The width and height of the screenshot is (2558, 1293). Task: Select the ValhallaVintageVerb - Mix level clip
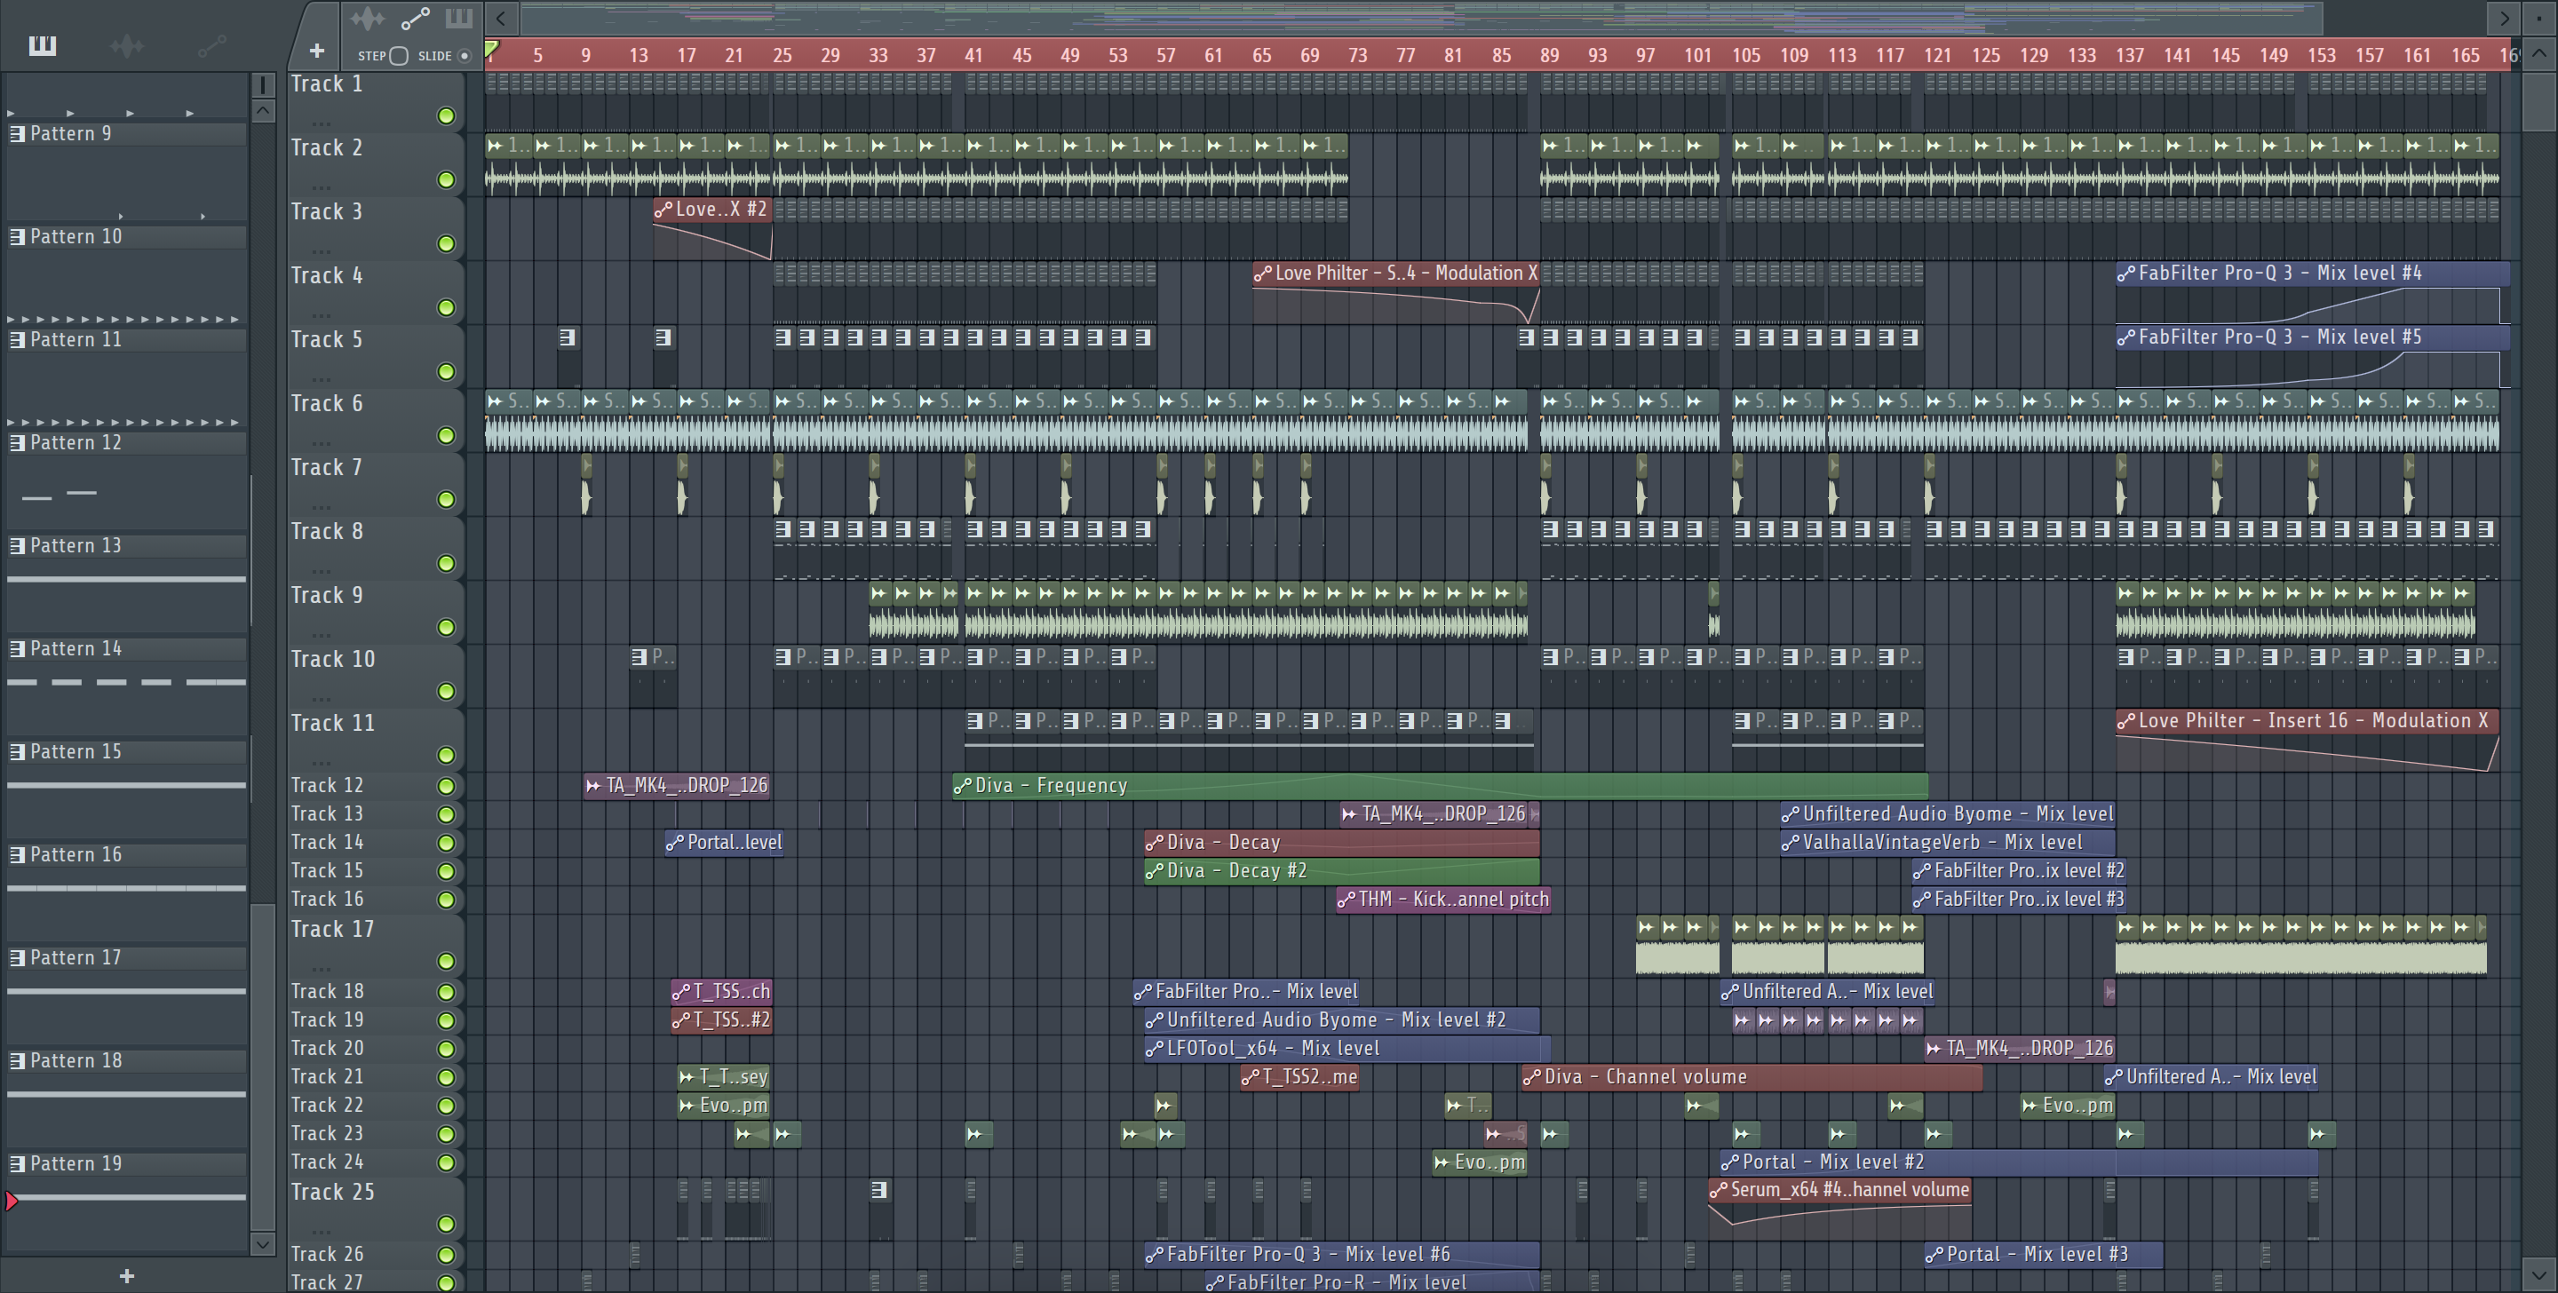click(1947, 842)
